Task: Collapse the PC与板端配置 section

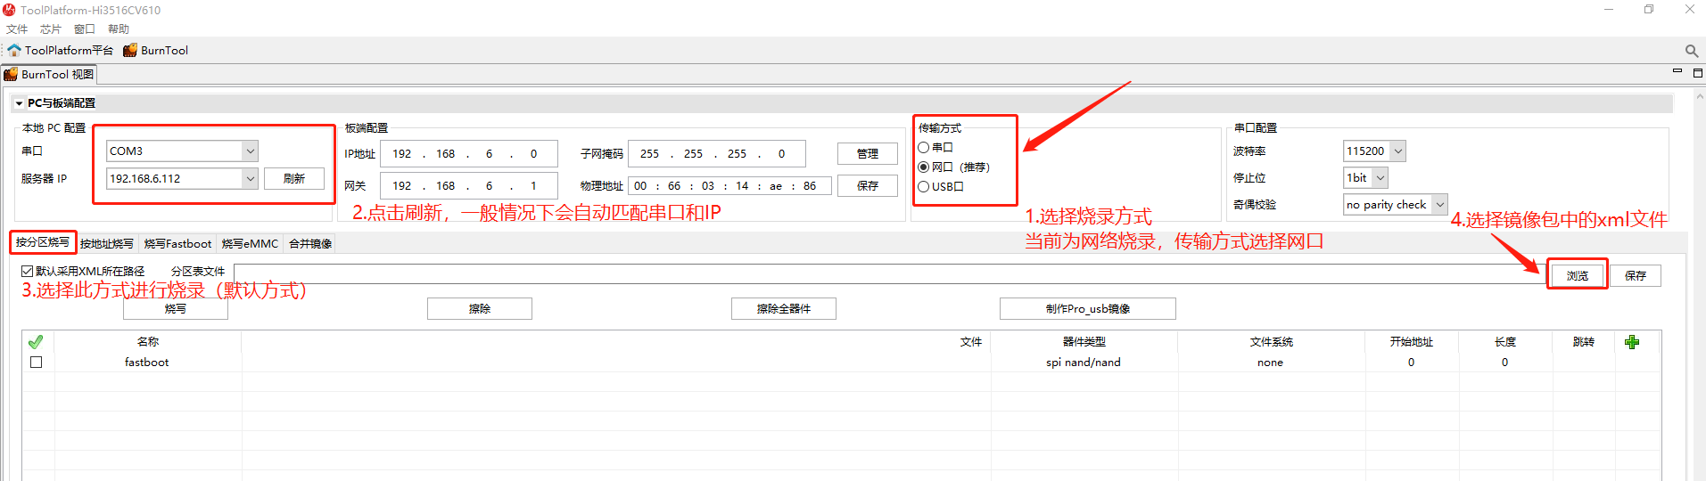Action: [19, 103]
